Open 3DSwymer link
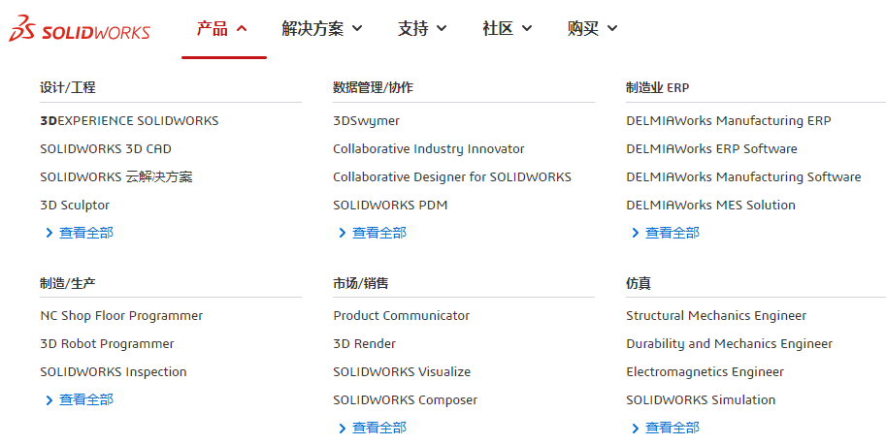 [366, 121]
